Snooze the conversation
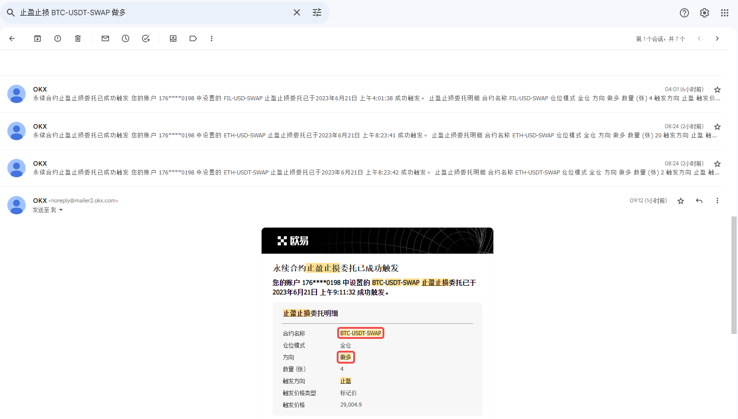Screen dimensions: 738x419 pyautogui.click(x=126, y=38)
